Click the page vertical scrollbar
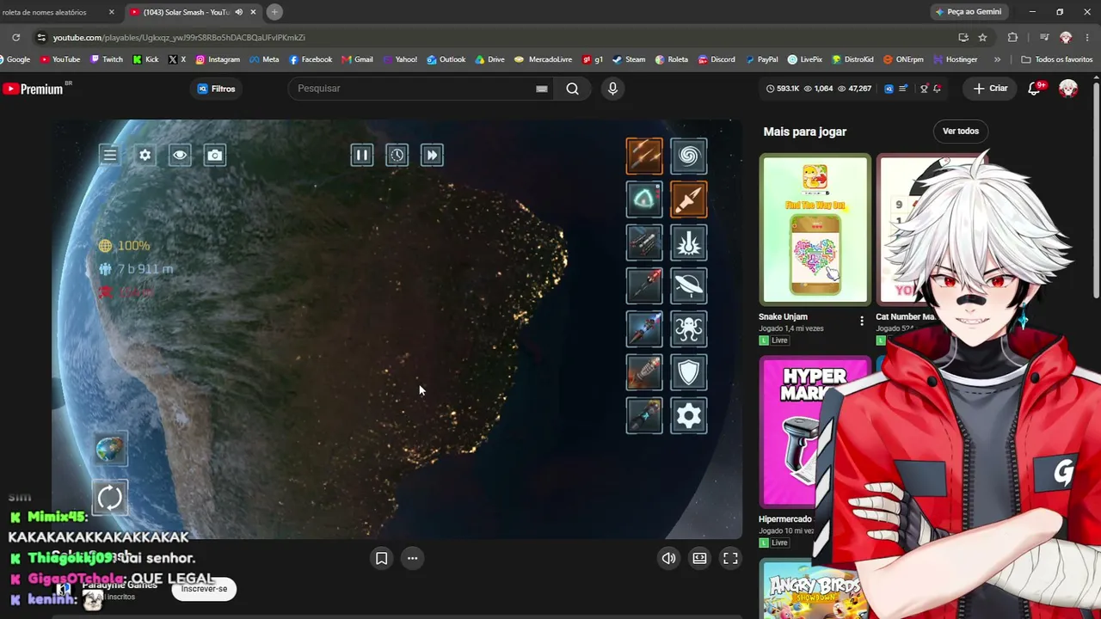Image resolution: width=1101 pixels, height=619 pixels. pos(1096,189)
